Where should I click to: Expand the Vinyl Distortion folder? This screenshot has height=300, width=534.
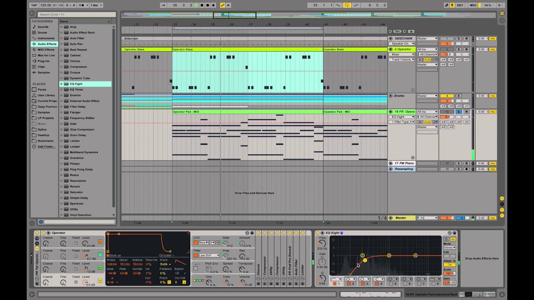[x=61, y=215]
